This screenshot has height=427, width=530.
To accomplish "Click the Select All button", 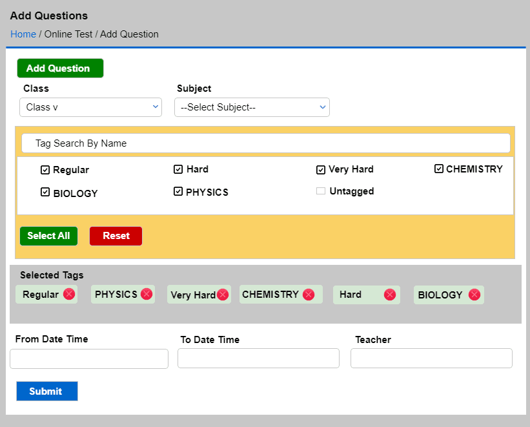I will pyautogui.click(x=48, y=236).
